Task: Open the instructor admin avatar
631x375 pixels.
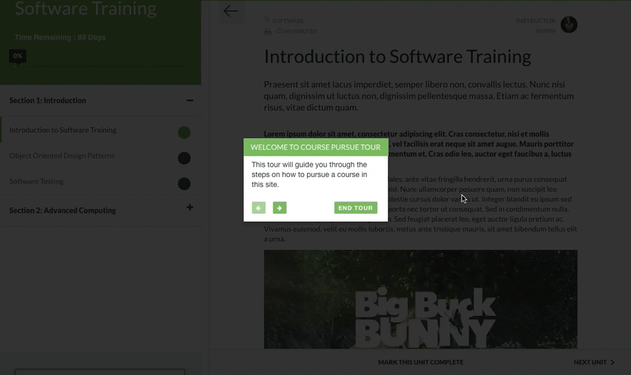Action: pos(569,25)
